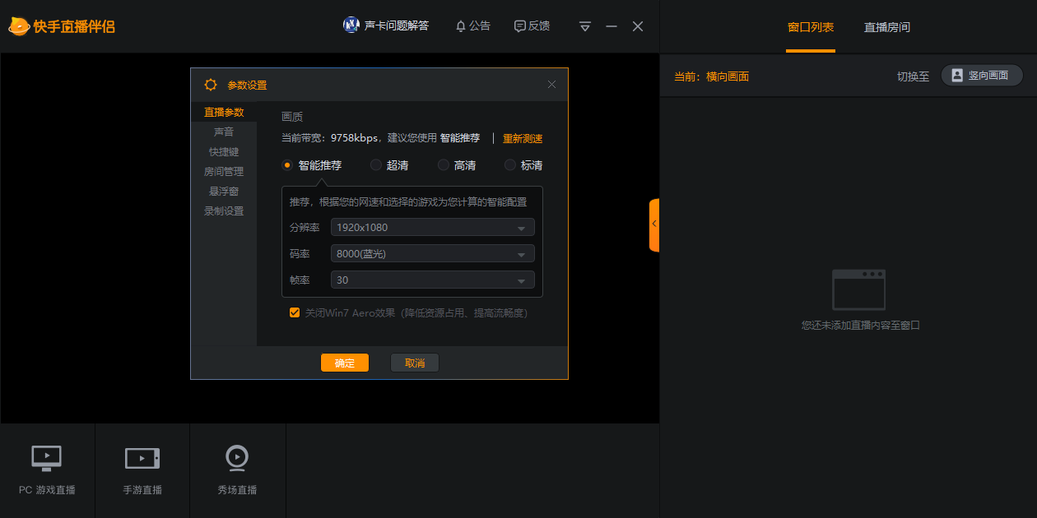Click the gear icon beside 参数设置
Screen dimensions: 1037x518
[x=210, y=84]
